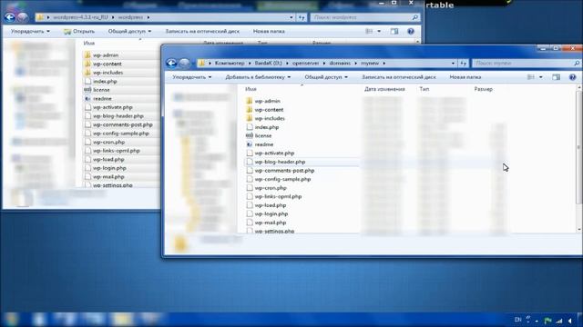This screenshot has height=327, width=583.
Task: Open Упорядочить dropdown in mynew window
Action: 192,77
